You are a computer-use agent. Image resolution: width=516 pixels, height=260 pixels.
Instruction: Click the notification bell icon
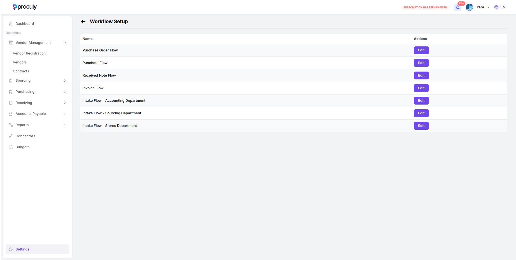(x=458, y=8)
